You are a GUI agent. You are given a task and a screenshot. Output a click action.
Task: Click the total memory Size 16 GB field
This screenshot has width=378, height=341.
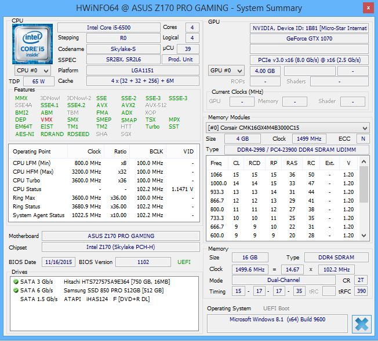[x=250, y=258]
